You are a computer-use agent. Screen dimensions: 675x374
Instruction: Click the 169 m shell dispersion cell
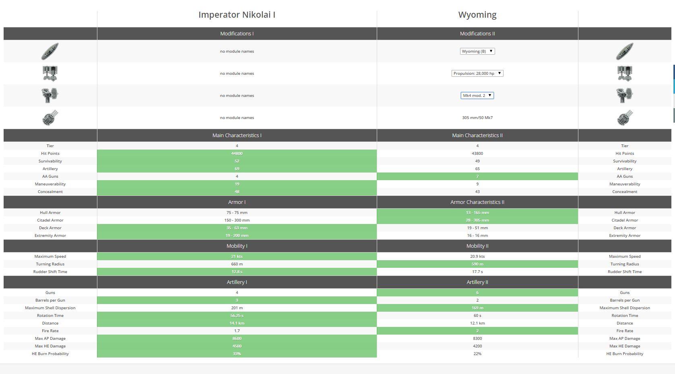tap(477, 308)
